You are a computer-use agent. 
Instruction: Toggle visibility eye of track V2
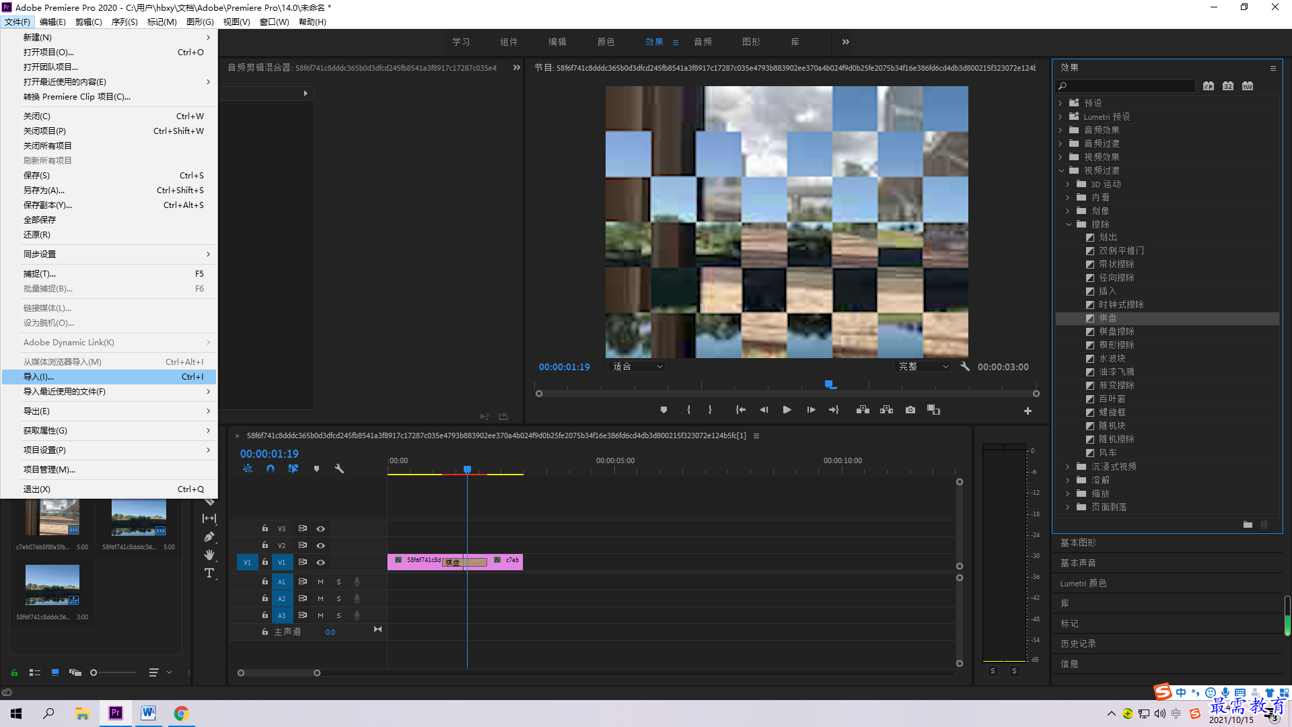pyautogui.click(x=321, y=545)
